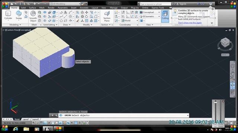
Task: Expand the Draw panel
Action: pyautogui.click(x=67, y=25)
